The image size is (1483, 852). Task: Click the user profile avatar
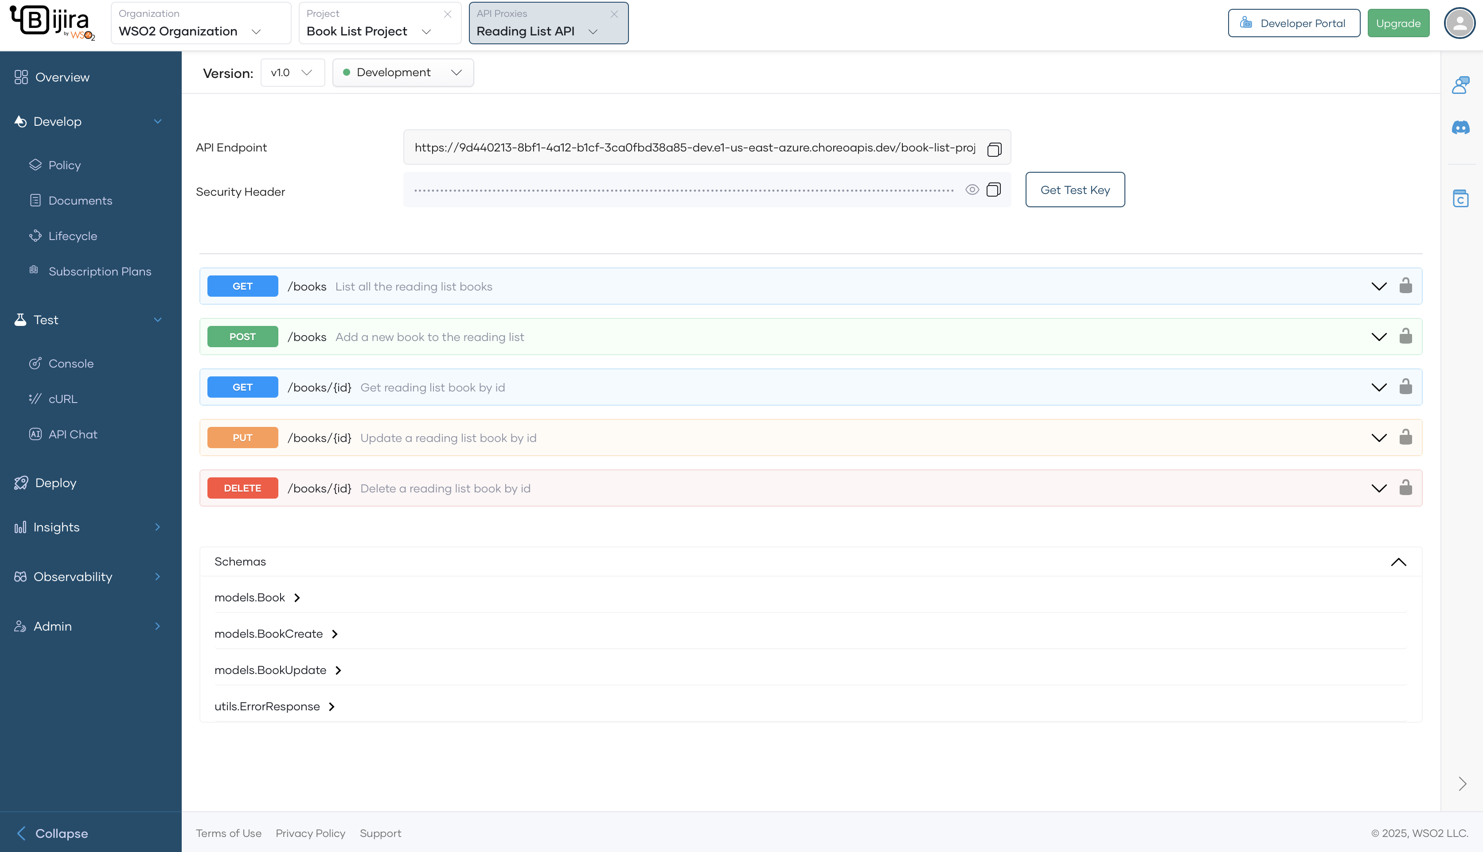click(x=1459, y=23)
